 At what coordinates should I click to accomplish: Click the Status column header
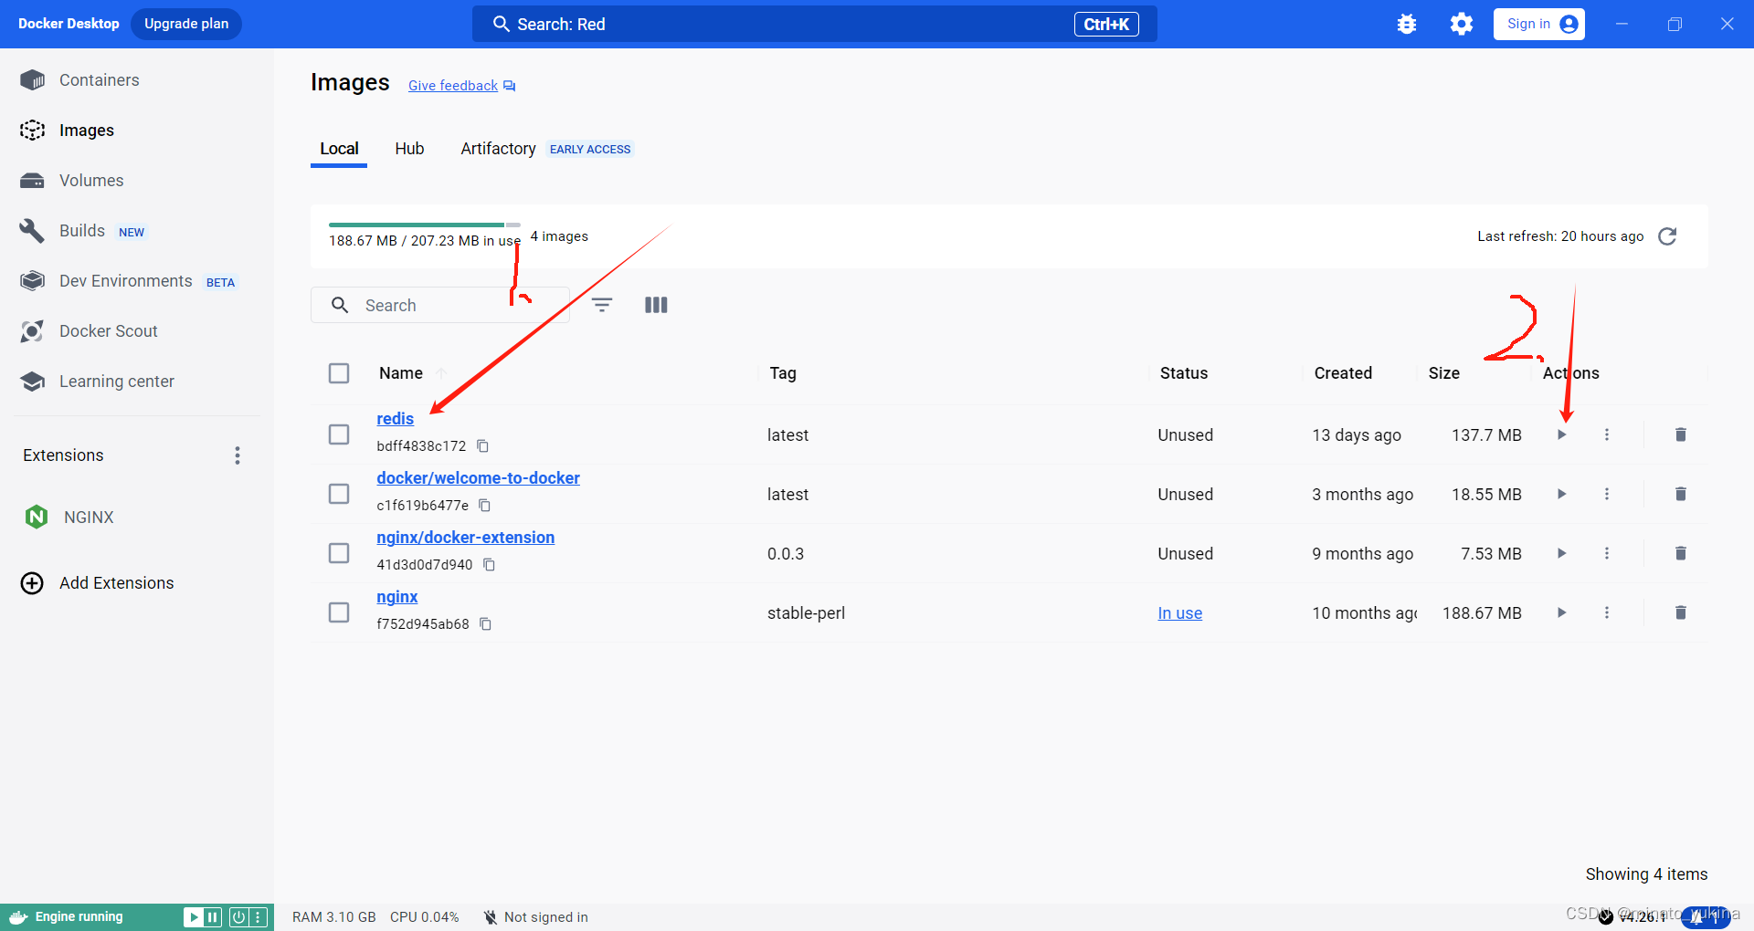(1184, 373)
